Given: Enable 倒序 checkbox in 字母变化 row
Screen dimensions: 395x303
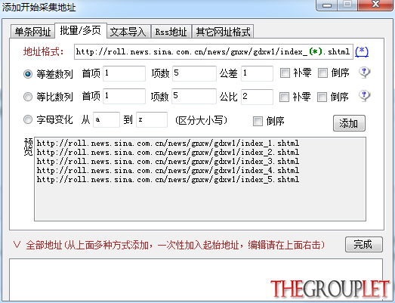Looking at the screenshot, I should click(258, 121).
